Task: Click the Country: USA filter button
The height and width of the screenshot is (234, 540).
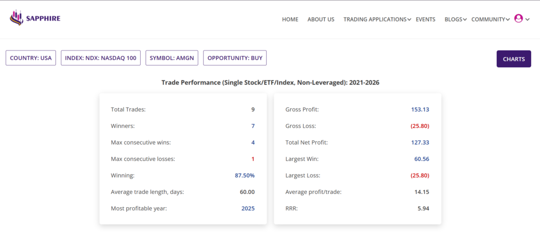Action: [x=31, y=58]
